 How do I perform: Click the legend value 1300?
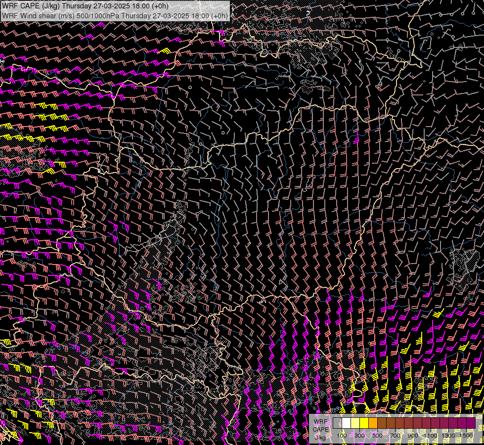click(x=448, y=436)
